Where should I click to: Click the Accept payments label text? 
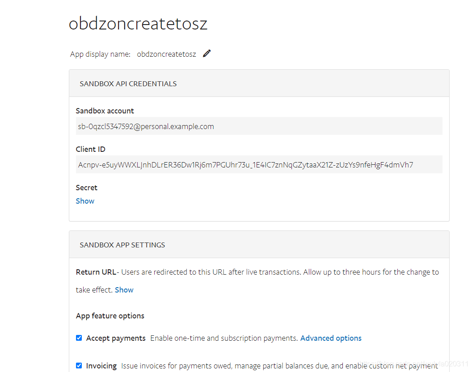(x=116, y=338)
